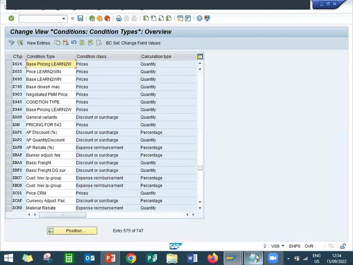Open Outlook from the taskbar
This screenshot has height=265, width=353.
coord(89,258)
